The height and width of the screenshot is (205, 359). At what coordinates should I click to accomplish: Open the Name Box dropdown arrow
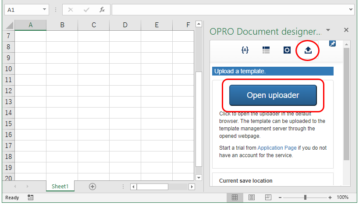[x=45, y=10]
